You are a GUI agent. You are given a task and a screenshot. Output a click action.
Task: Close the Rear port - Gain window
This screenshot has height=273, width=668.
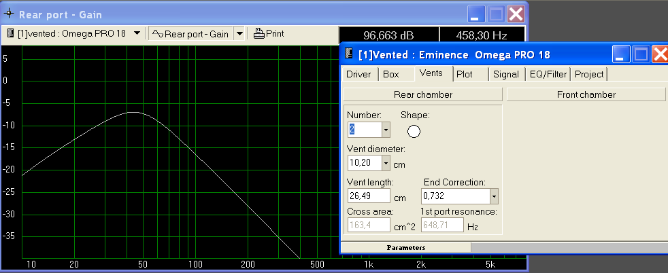point(516,14)
